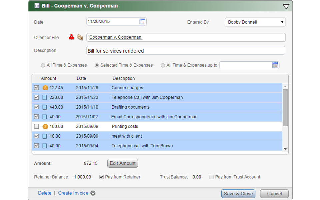Open Create Invoice options arrow
This screenshot has height=200, width=320.
(x=93, y=193)
